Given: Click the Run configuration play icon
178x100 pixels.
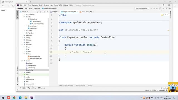Looking at the screenshot, I should [151, 9].
